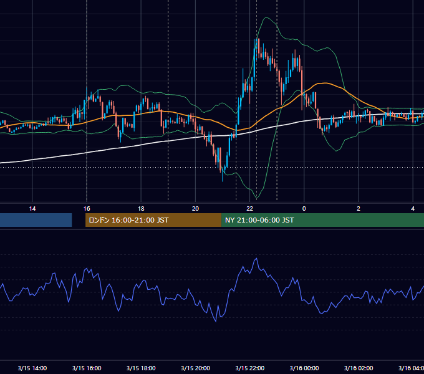The image size is (424, 374).
Task: Click the 3/16 02:00 date label
Action: pyautogui.click(x=359, y=368)
